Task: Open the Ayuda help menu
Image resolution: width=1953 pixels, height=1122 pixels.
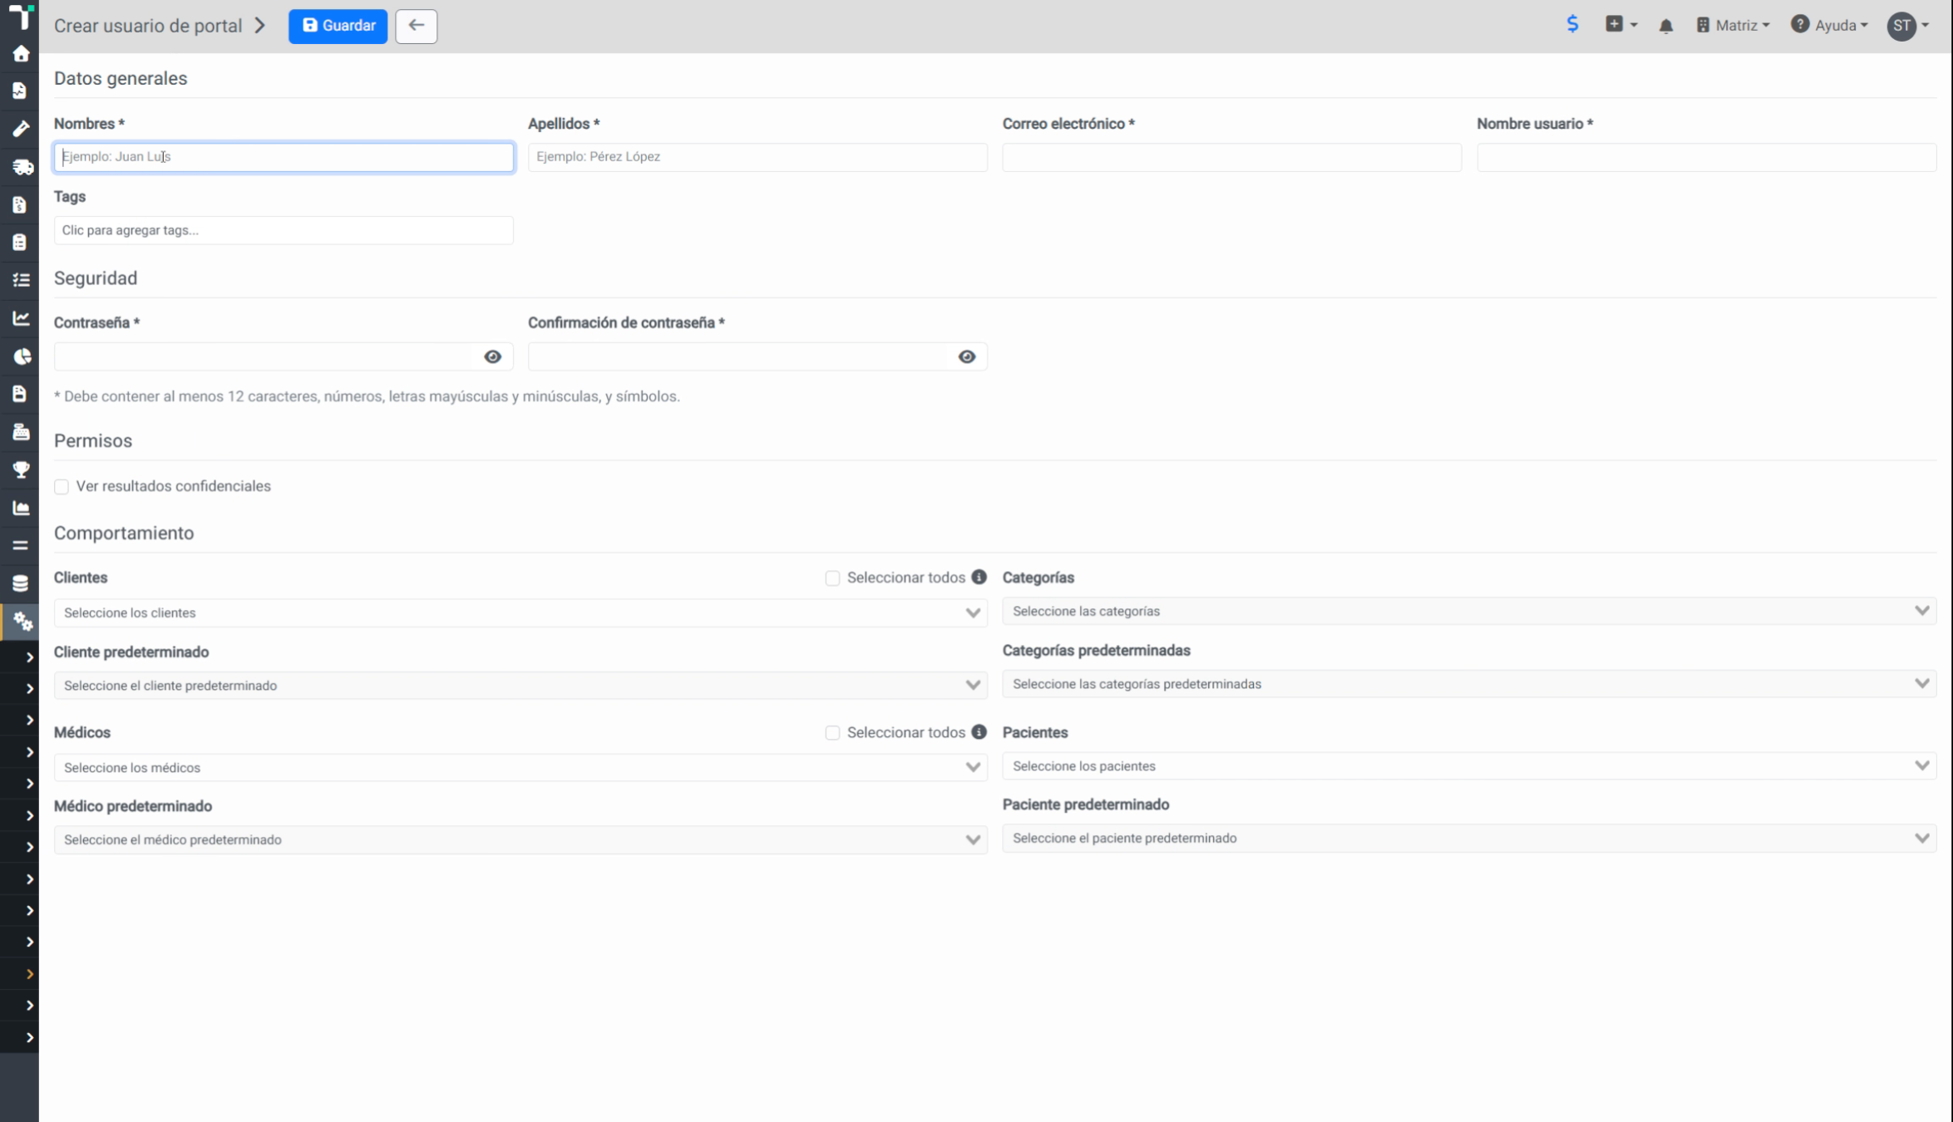Action: (1829, 26)
